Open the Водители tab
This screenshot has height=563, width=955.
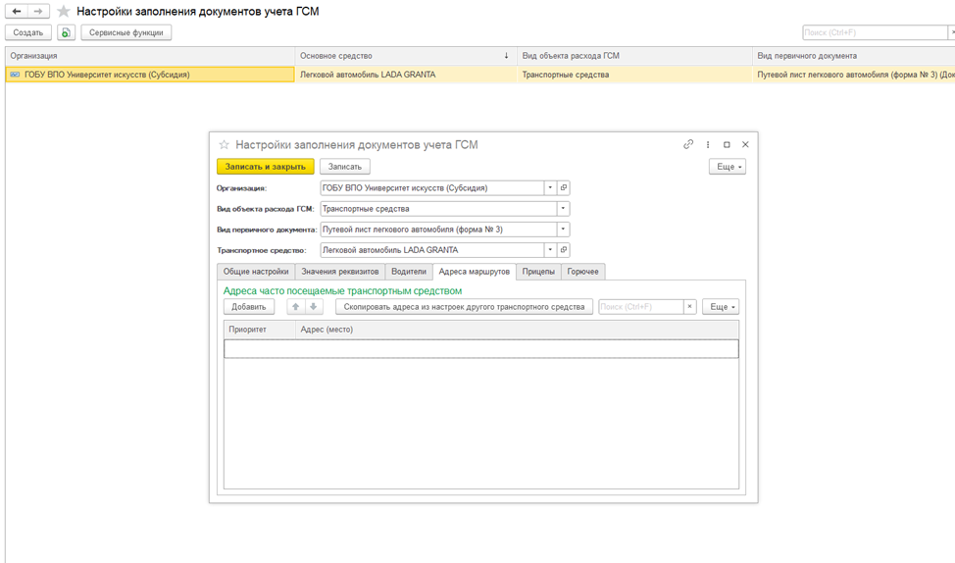click(x=409, y=272)
